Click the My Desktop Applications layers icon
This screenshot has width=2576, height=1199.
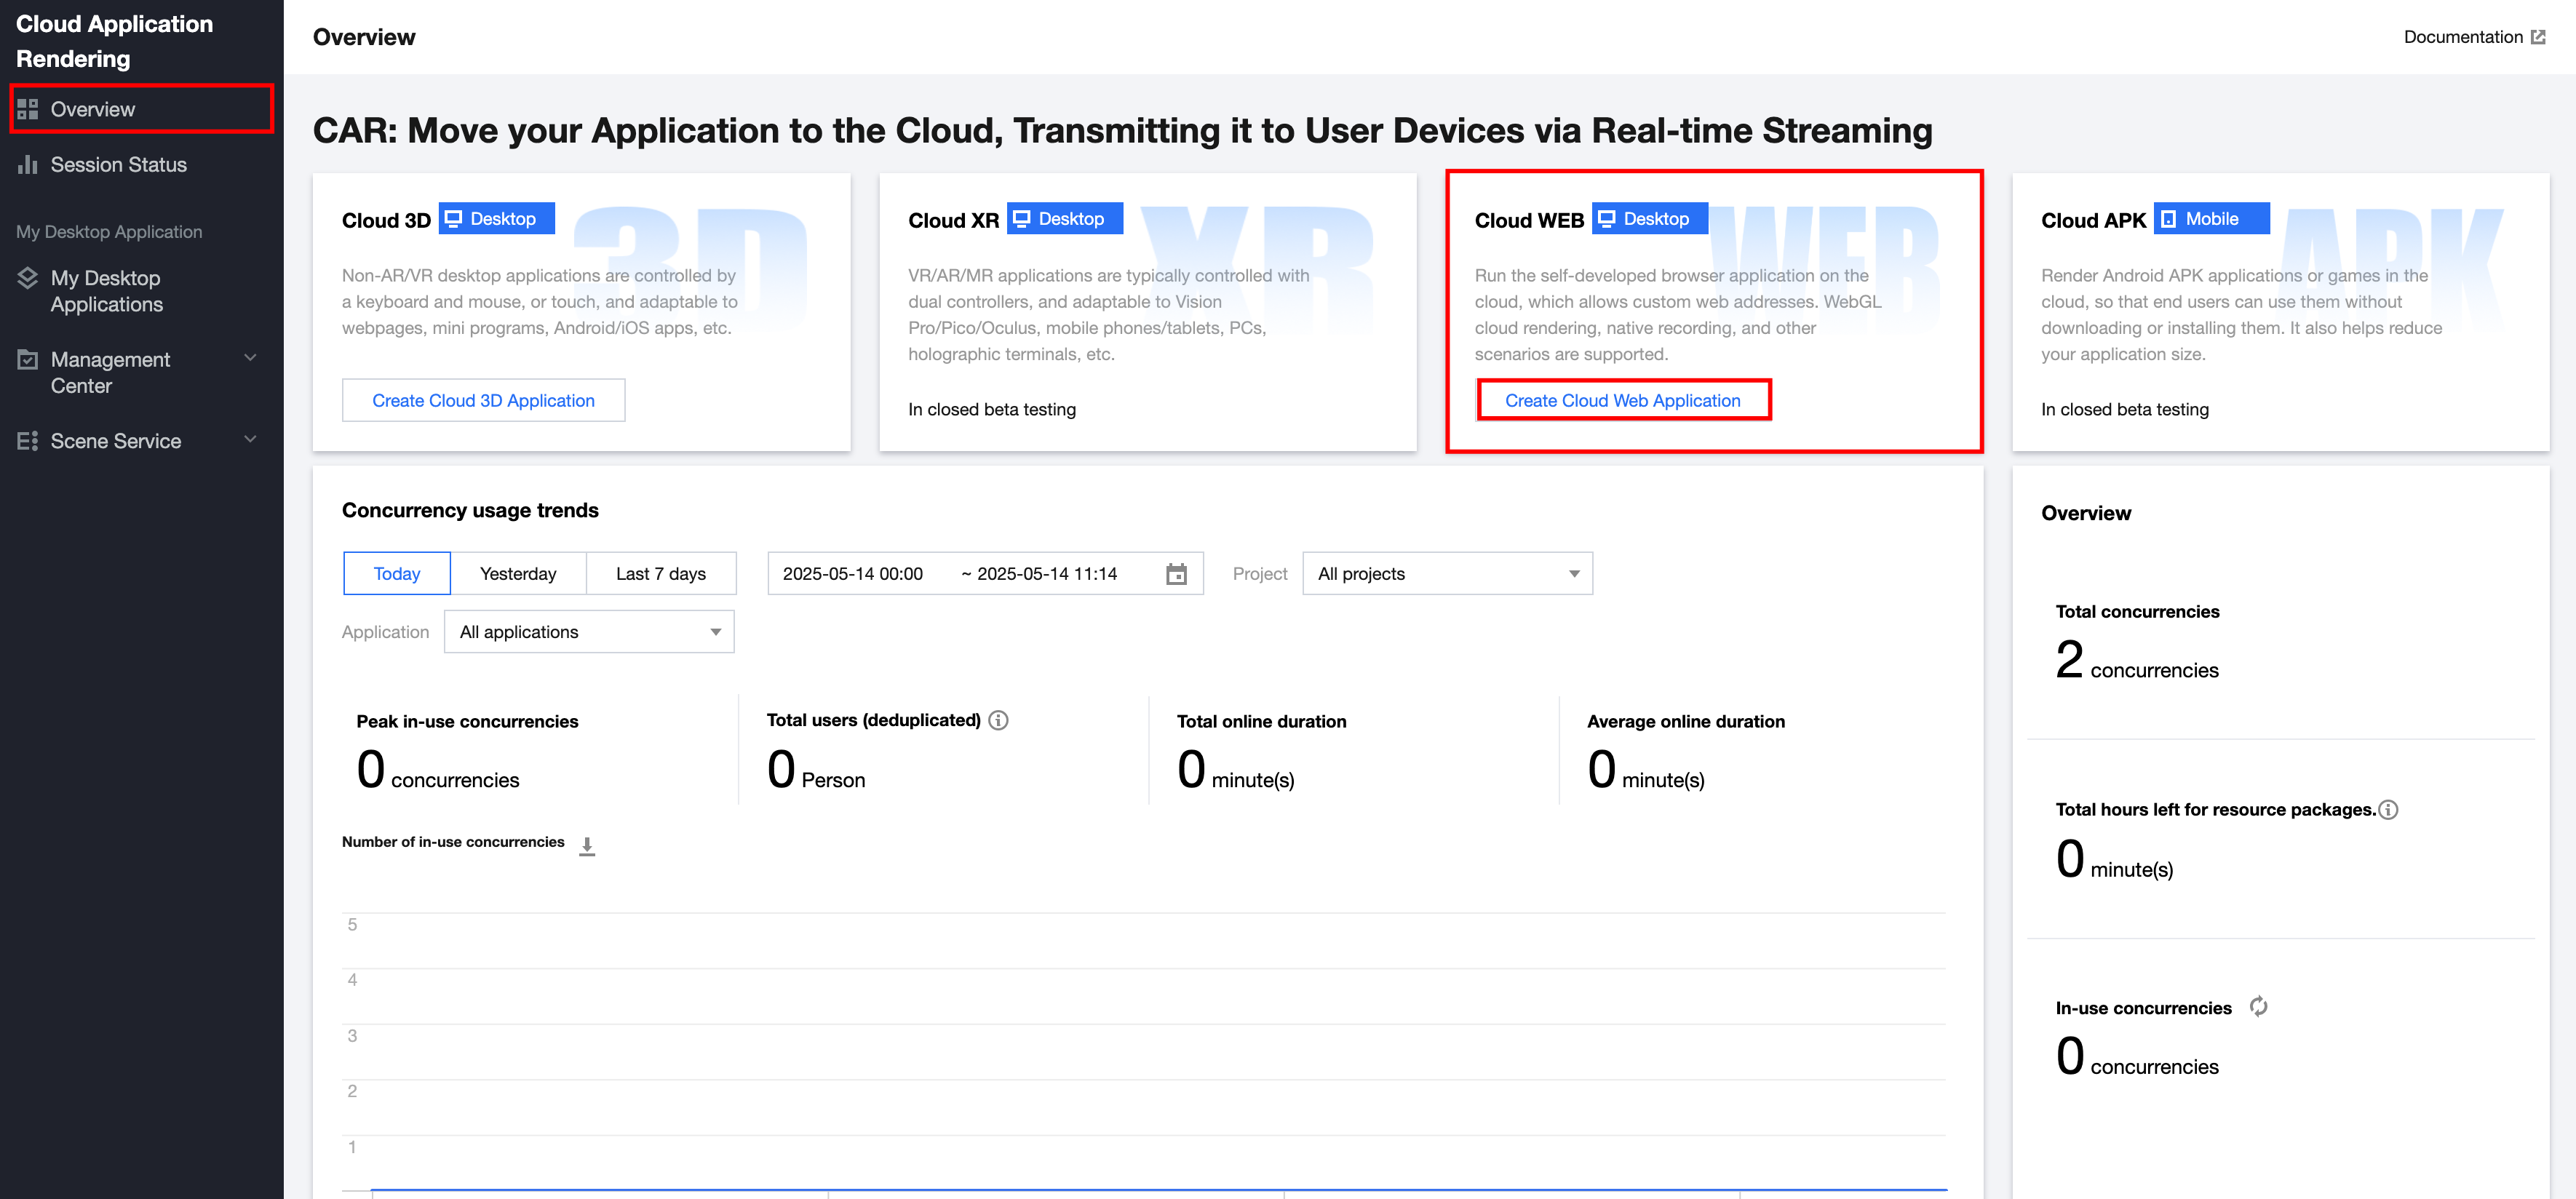pos(28,278)
